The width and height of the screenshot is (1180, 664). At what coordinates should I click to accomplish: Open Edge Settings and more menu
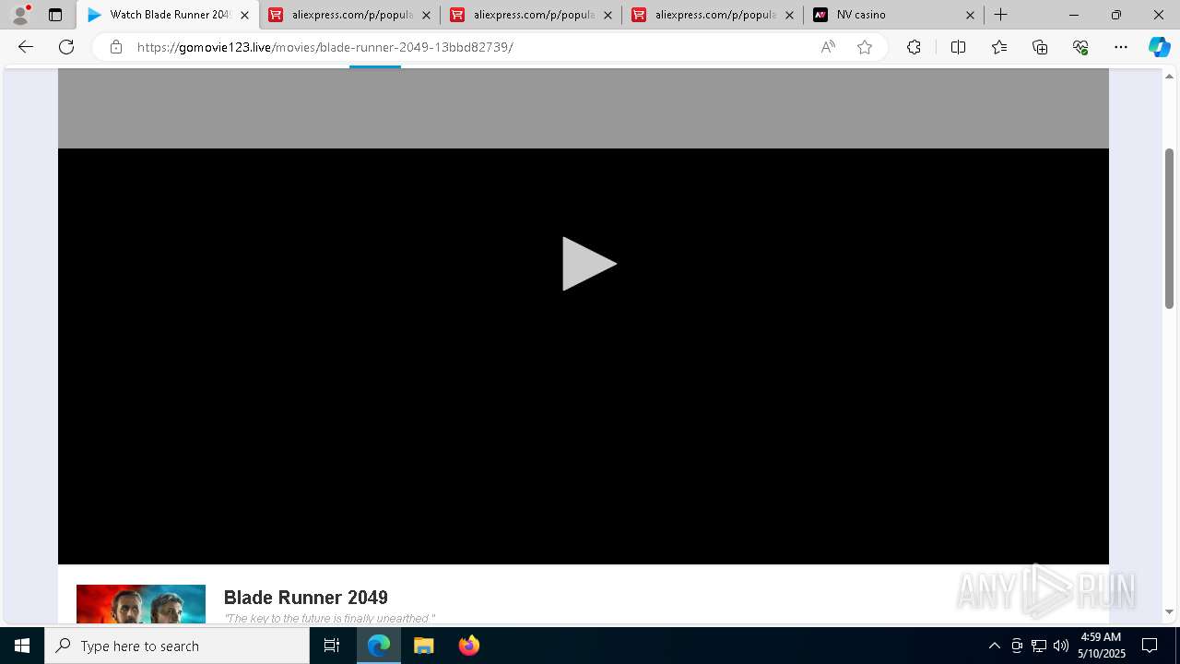[1121, 47]
